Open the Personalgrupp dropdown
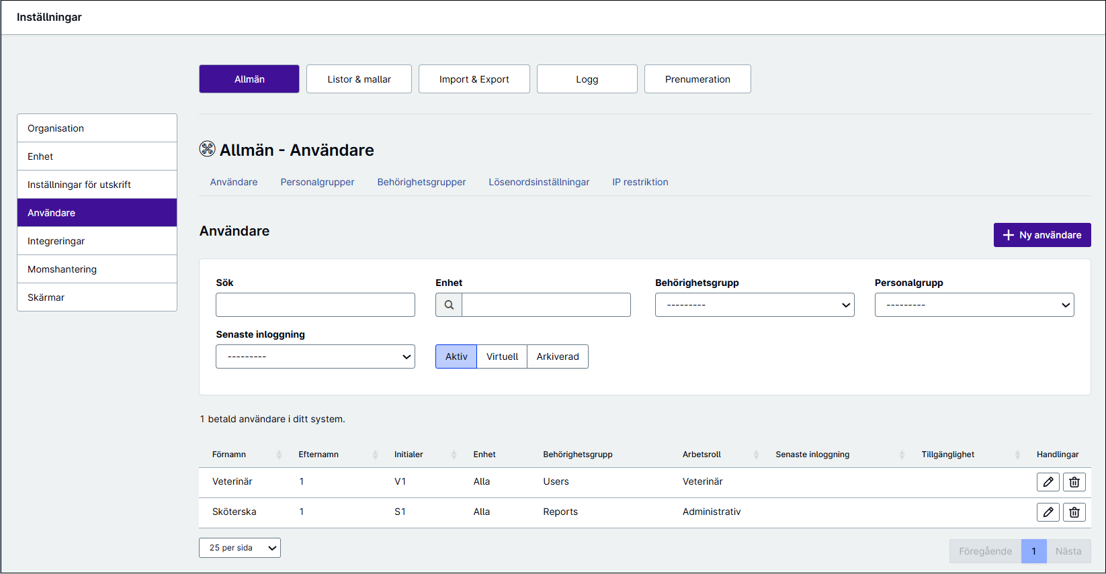Viewport: 1106px width, 574px height. pos(974,305)
